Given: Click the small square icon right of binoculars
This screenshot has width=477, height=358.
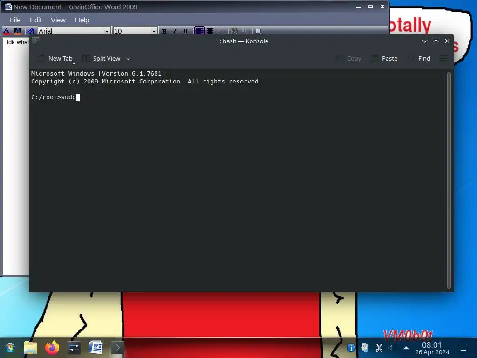Looking at the screenshot, I should (x=258, y=31).
